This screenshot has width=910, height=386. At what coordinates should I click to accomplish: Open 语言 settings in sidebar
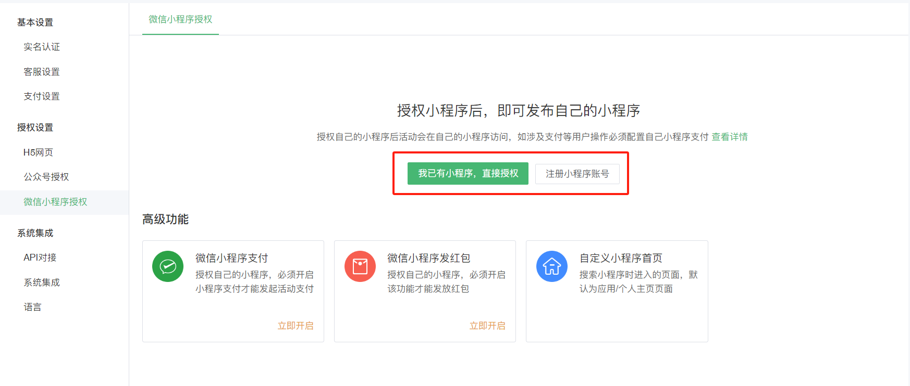[32, 307]
